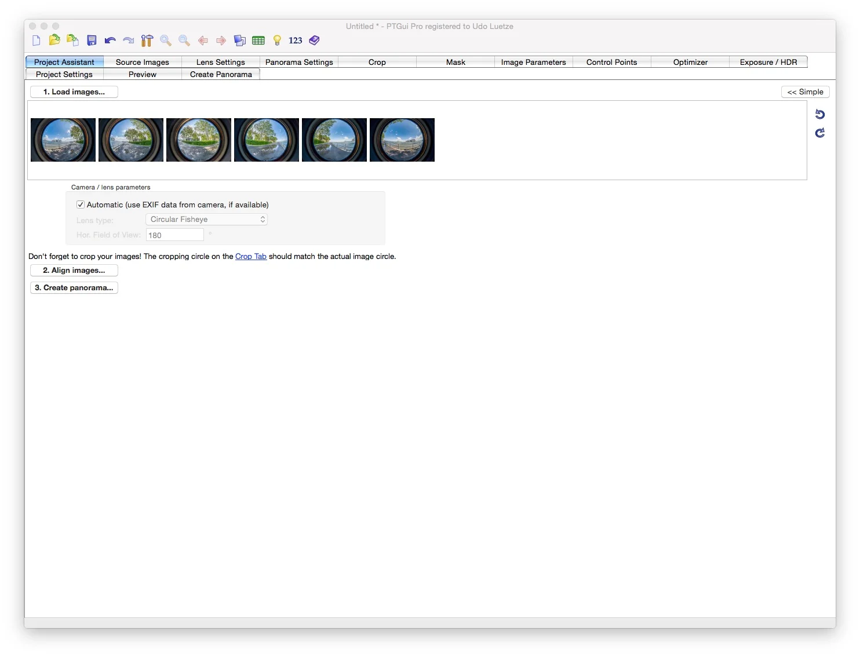Viewport: 860px width, 657px height.
Task: Select the Project Assistant tab
Action: click(x=64, y=62)
